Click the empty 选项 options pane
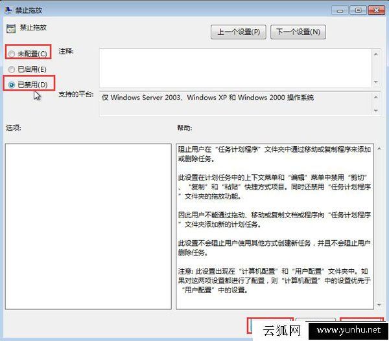This screenshot has width=389, height=341. point(88,226)
